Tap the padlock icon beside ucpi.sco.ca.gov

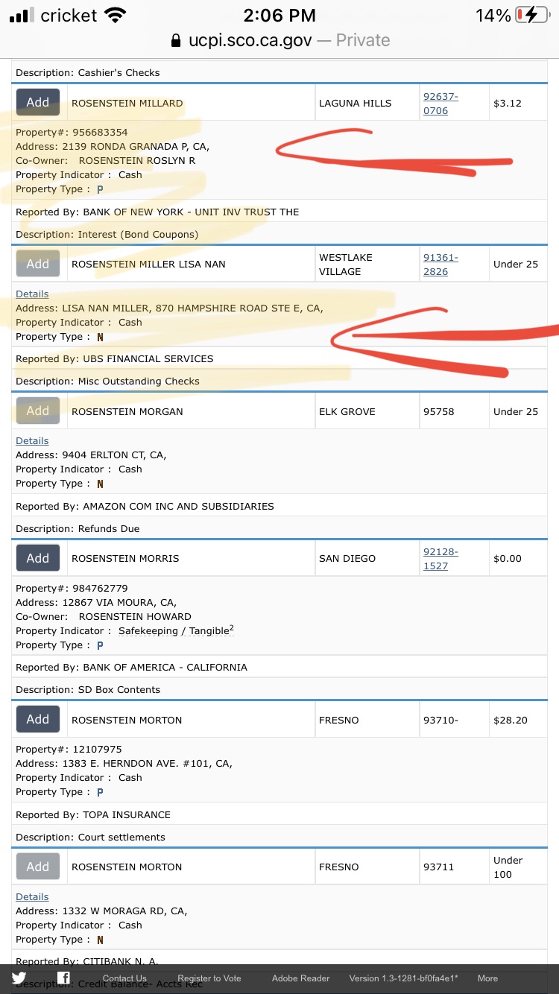click(176, 40)
